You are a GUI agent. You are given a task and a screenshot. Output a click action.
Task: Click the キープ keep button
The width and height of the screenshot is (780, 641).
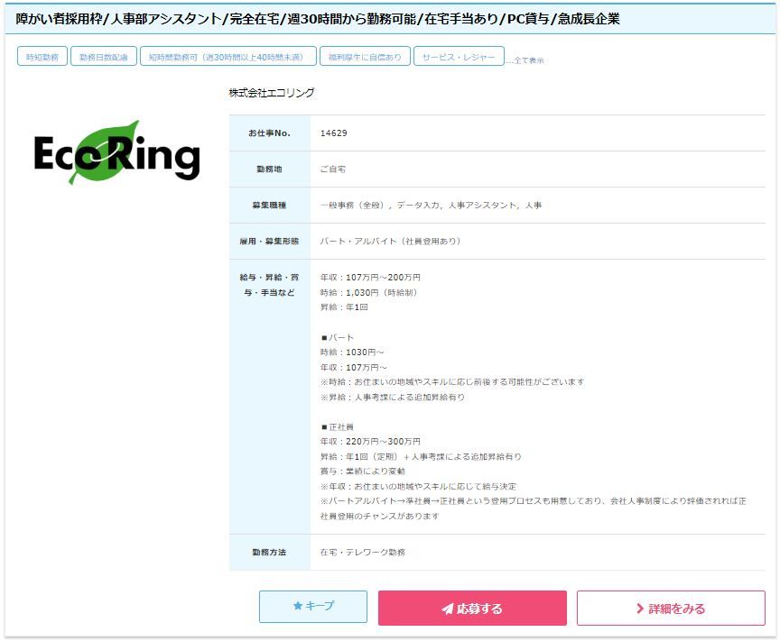pos(313,606)
